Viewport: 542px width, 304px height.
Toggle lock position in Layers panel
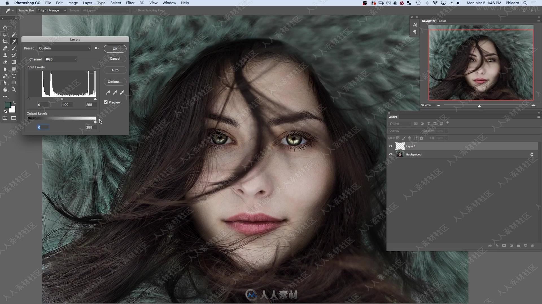(x=410, y=138)
